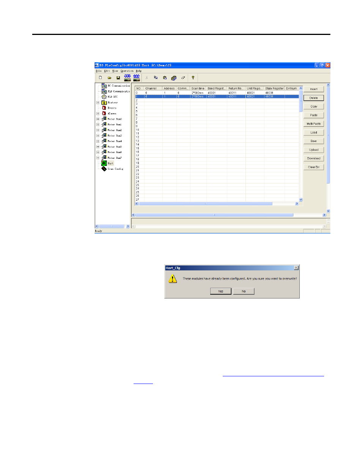Viewport: 362px width, 469px height.
Task: Click the Delete button
Action: [x=314, y=98]
